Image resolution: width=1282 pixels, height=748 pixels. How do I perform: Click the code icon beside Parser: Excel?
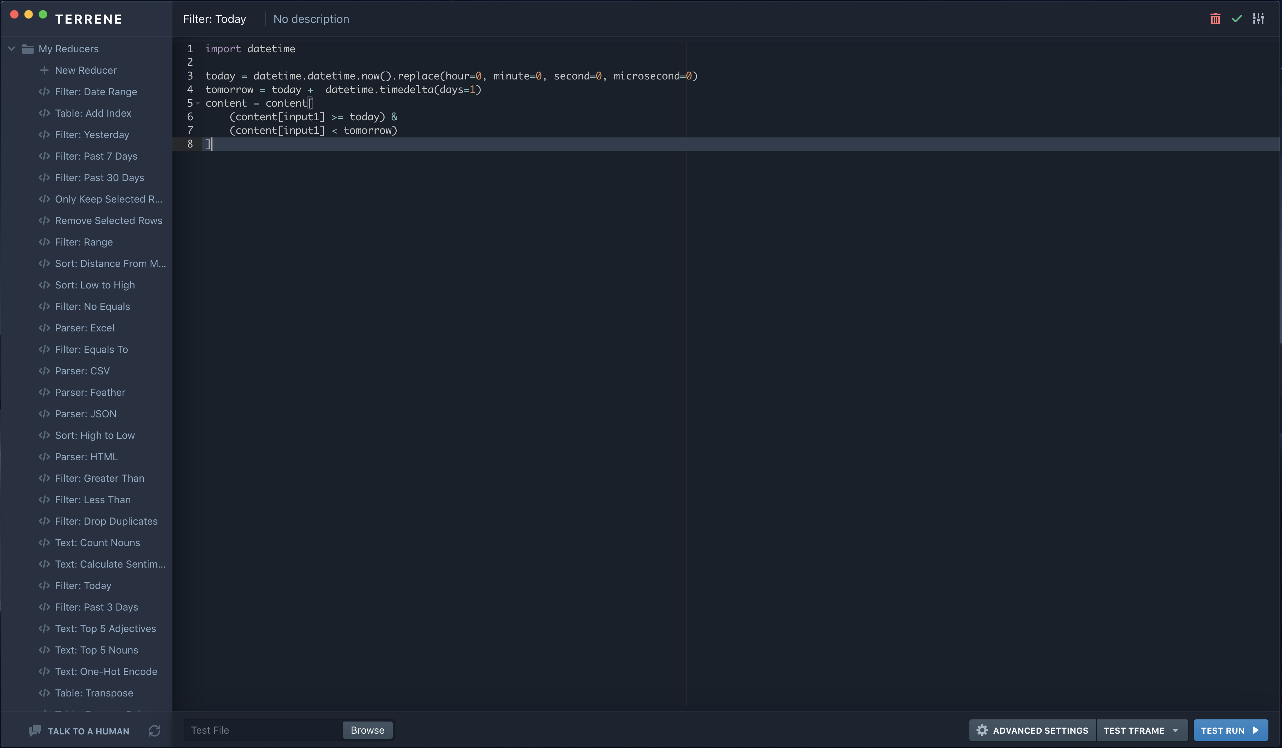pyautogui.click(x=44, y=328)
